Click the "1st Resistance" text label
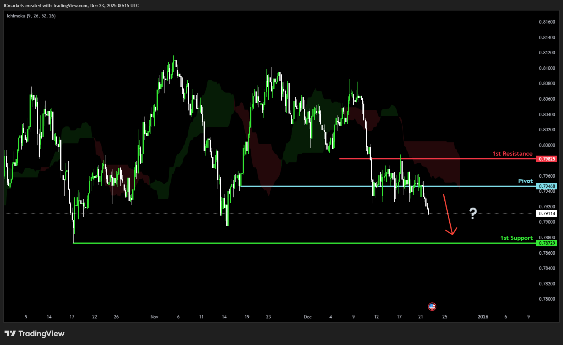This screenshot has height=345, width=563. coord(512,154)
